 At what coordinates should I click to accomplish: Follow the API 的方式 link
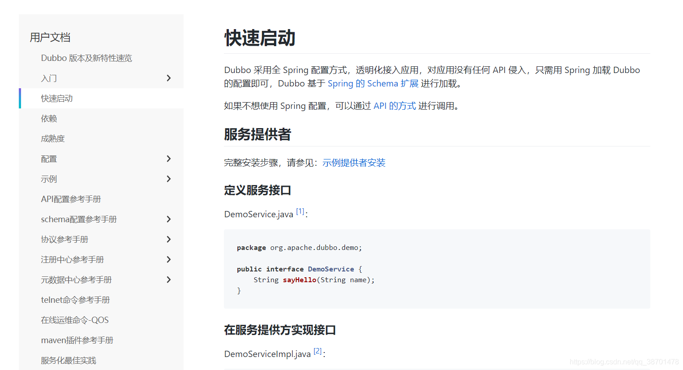(395, 106)
